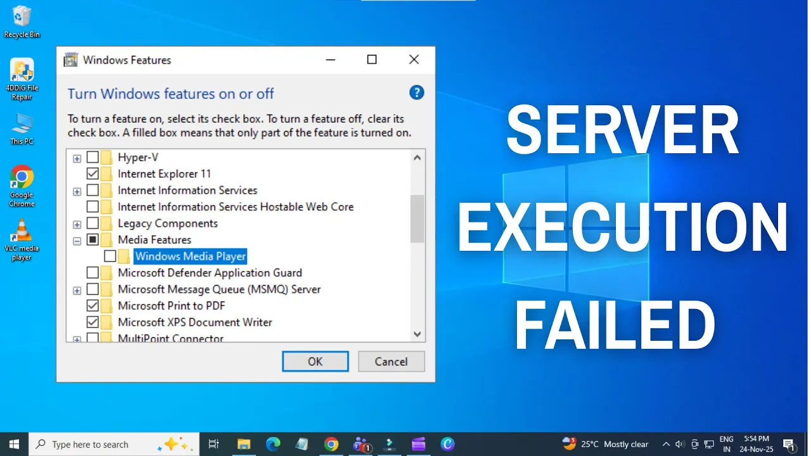Viewport: 811px width, 456px height.
Task: Open Task View on the taskbar
Action: (x=214, y=444)
